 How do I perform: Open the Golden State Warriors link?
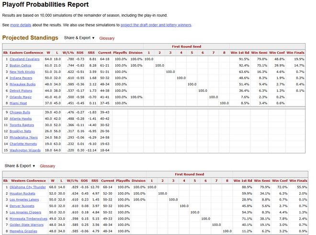point(27,225)
